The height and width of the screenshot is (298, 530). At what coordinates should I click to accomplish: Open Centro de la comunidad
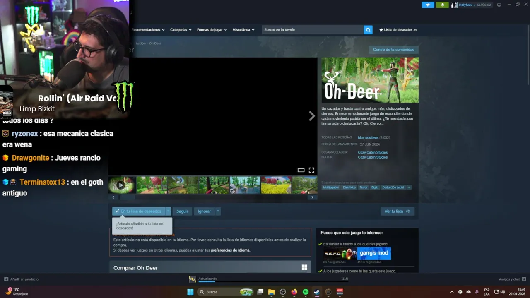click(x=393, y=50)
